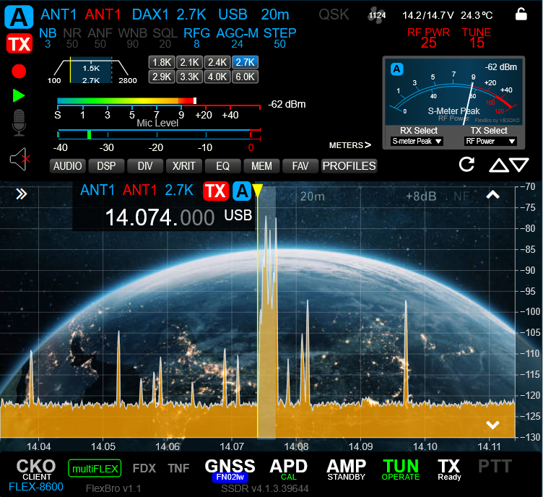Expand the panel with the double chevron icon
Image resolution: width=543 pixels, height=497 pixels.
(x=22, y=194)
